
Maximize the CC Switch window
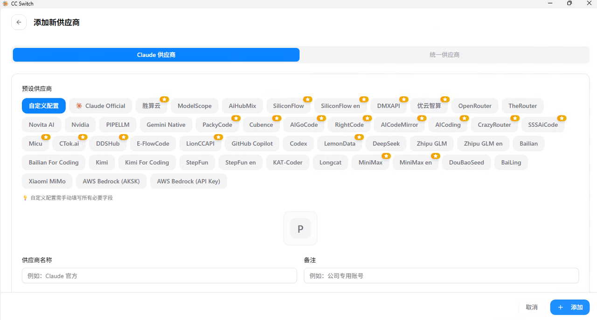pyautogui.click(x=569, y=3)
